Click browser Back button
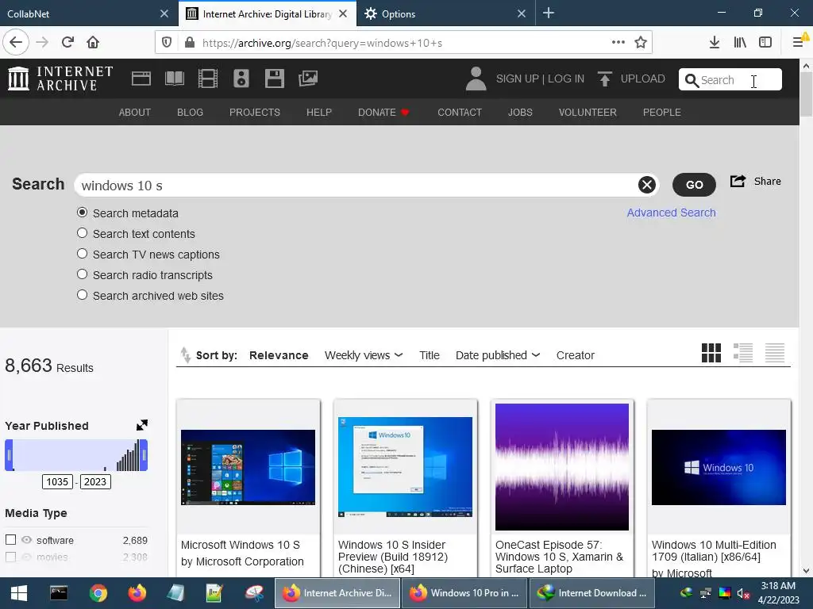This screenshot has width=813, height=609. pyautogui.click(x=16, y=43)
